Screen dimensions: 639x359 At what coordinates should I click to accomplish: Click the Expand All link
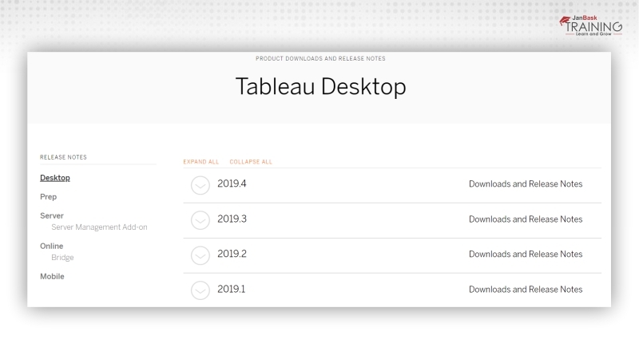pyautogui.click(x=200, y=162)
